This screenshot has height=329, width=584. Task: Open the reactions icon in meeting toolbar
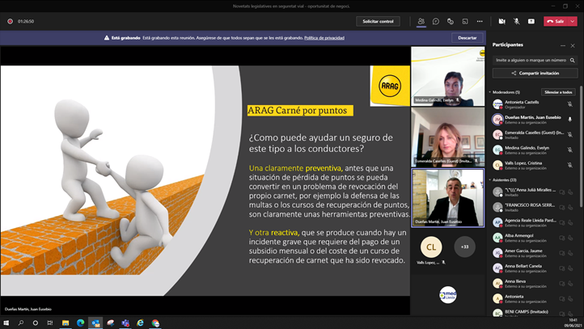point(451,21)
